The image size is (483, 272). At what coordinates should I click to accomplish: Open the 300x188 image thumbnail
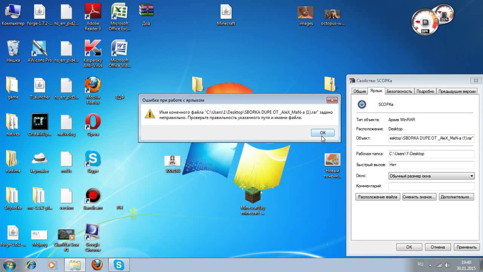pyautogui.click(x=172, y=164)
